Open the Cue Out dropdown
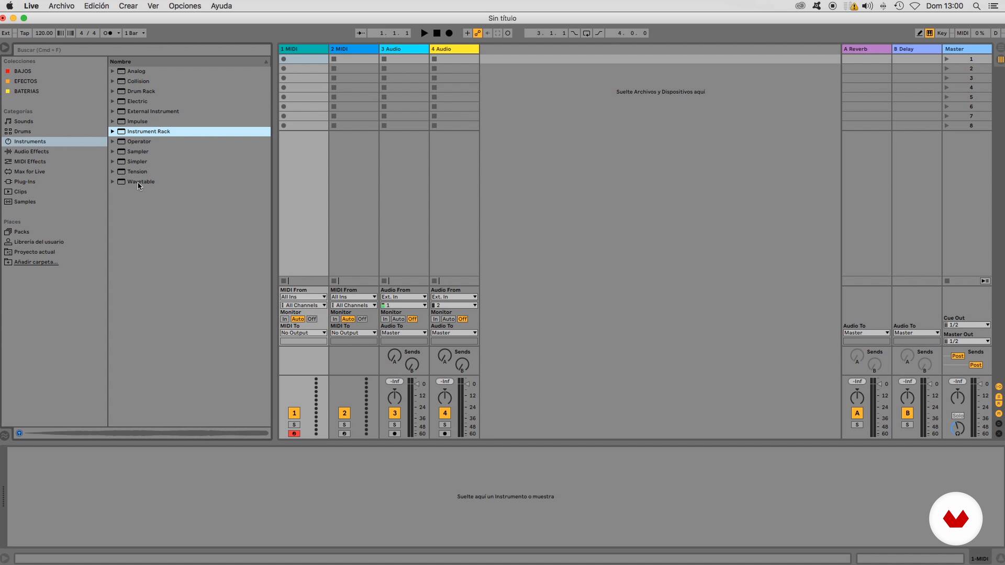Screen dimensions: 1005x565 (x=967, y=325)
